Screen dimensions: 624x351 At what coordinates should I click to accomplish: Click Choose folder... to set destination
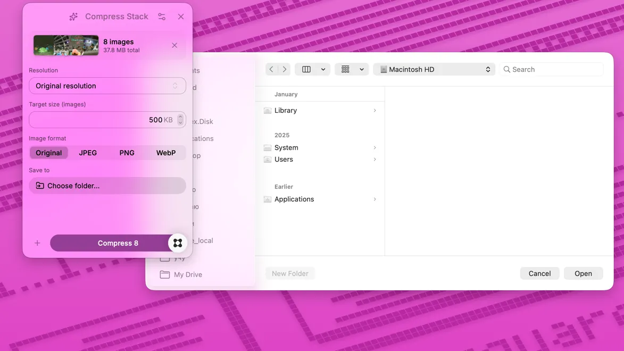[107, 186]
